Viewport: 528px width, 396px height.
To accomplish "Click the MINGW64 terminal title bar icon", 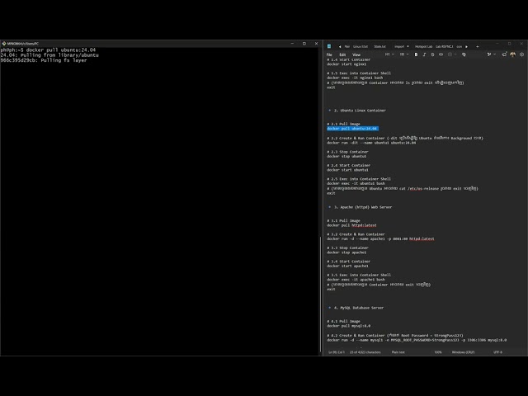I will pyautogui.click(x=3, y=44).
